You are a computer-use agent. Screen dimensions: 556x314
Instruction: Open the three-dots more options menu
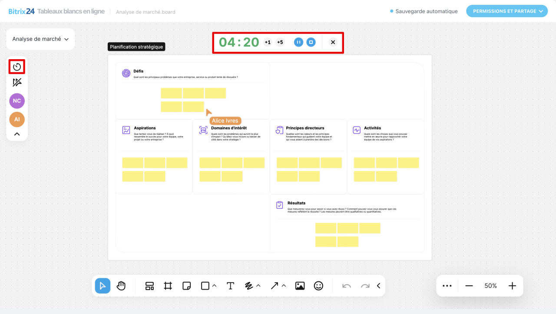(447, 286)
